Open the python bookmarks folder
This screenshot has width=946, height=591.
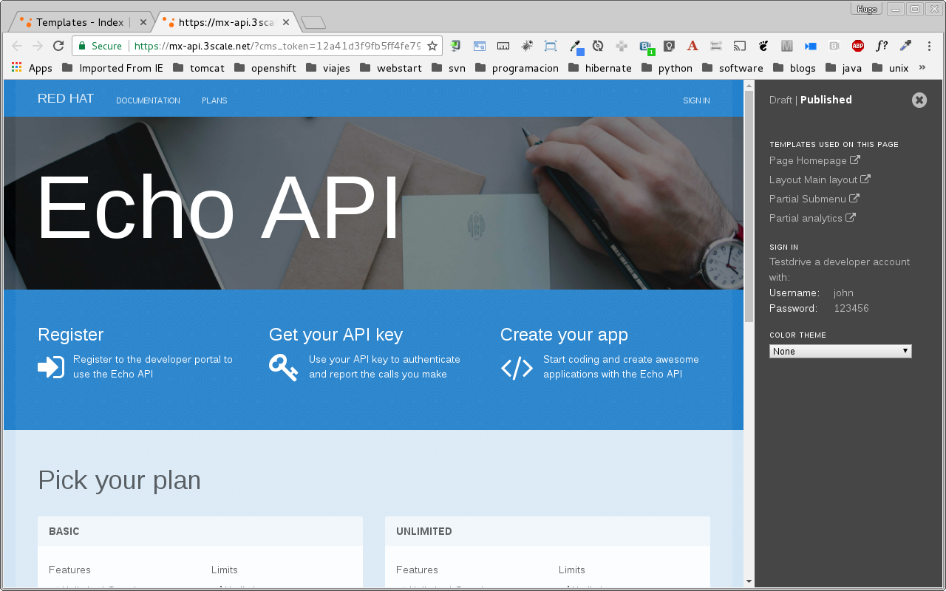click(x=667, y=68)
